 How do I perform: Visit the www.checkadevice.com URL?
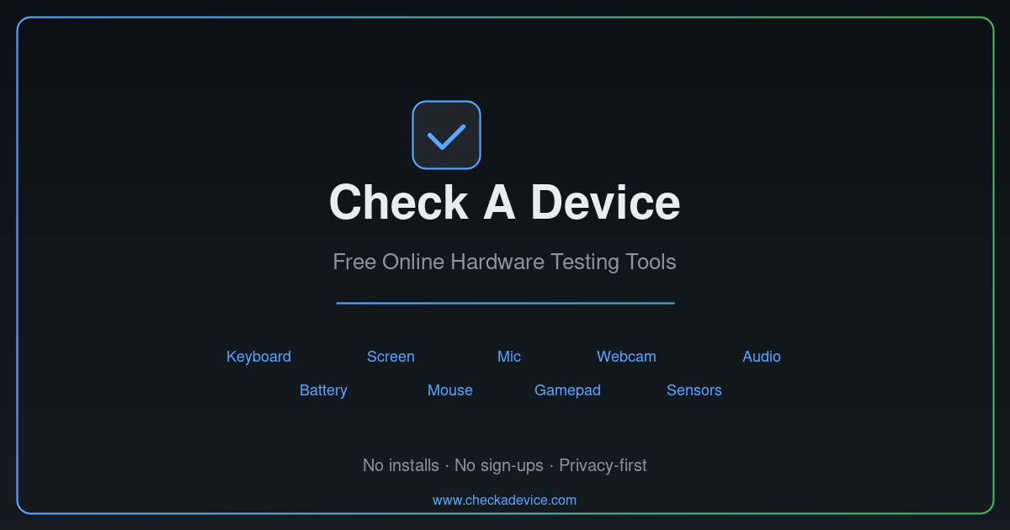504,500
